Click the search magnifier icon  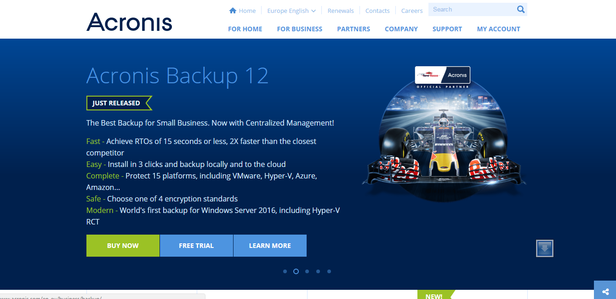(520, 9)
